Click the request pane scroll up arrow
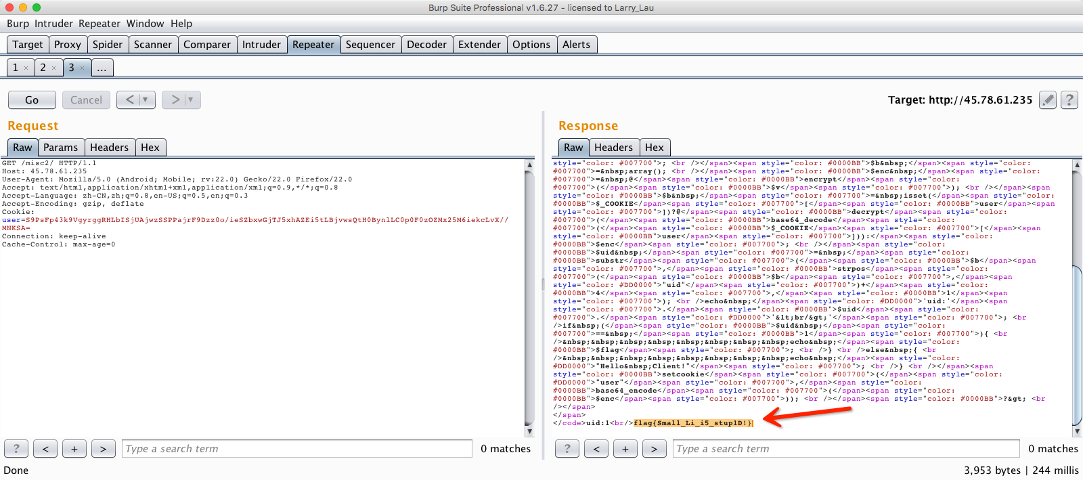The width and height of the screenshot is (1083, 480). tap(529, 165)
